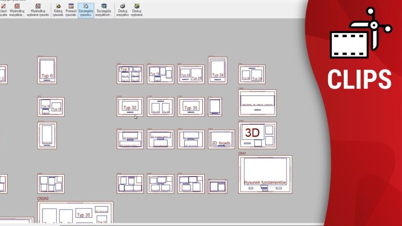This screenshot has width=402, height=226.
Task: Open 'Edytuj rysunek' edit drawing tool
Action: [58, 10]
